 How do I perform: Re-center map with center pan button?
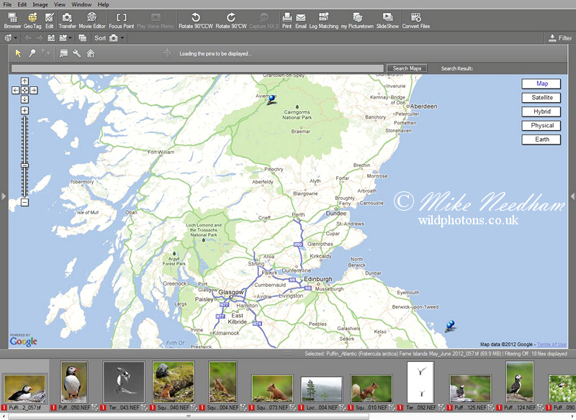tap(24, 90)
